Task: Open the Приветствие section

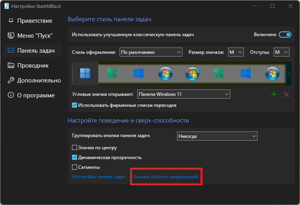Action: 33,21
